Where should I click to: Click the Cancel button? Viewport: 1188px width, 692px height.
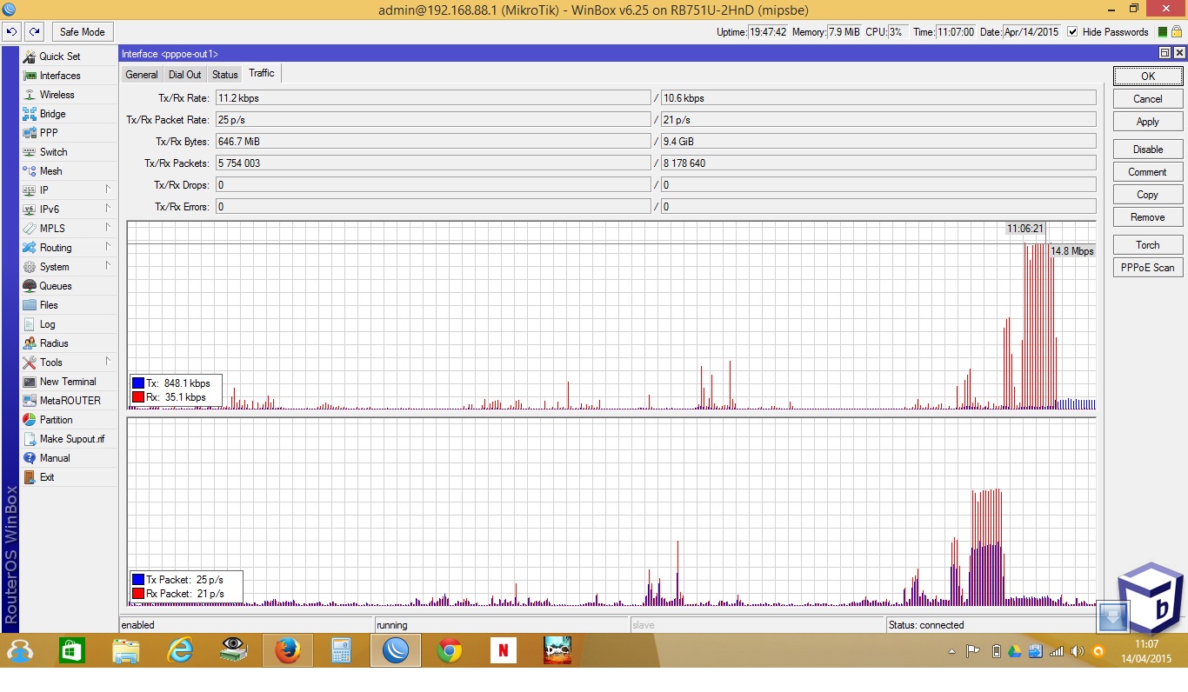(x=1148, y=99)
